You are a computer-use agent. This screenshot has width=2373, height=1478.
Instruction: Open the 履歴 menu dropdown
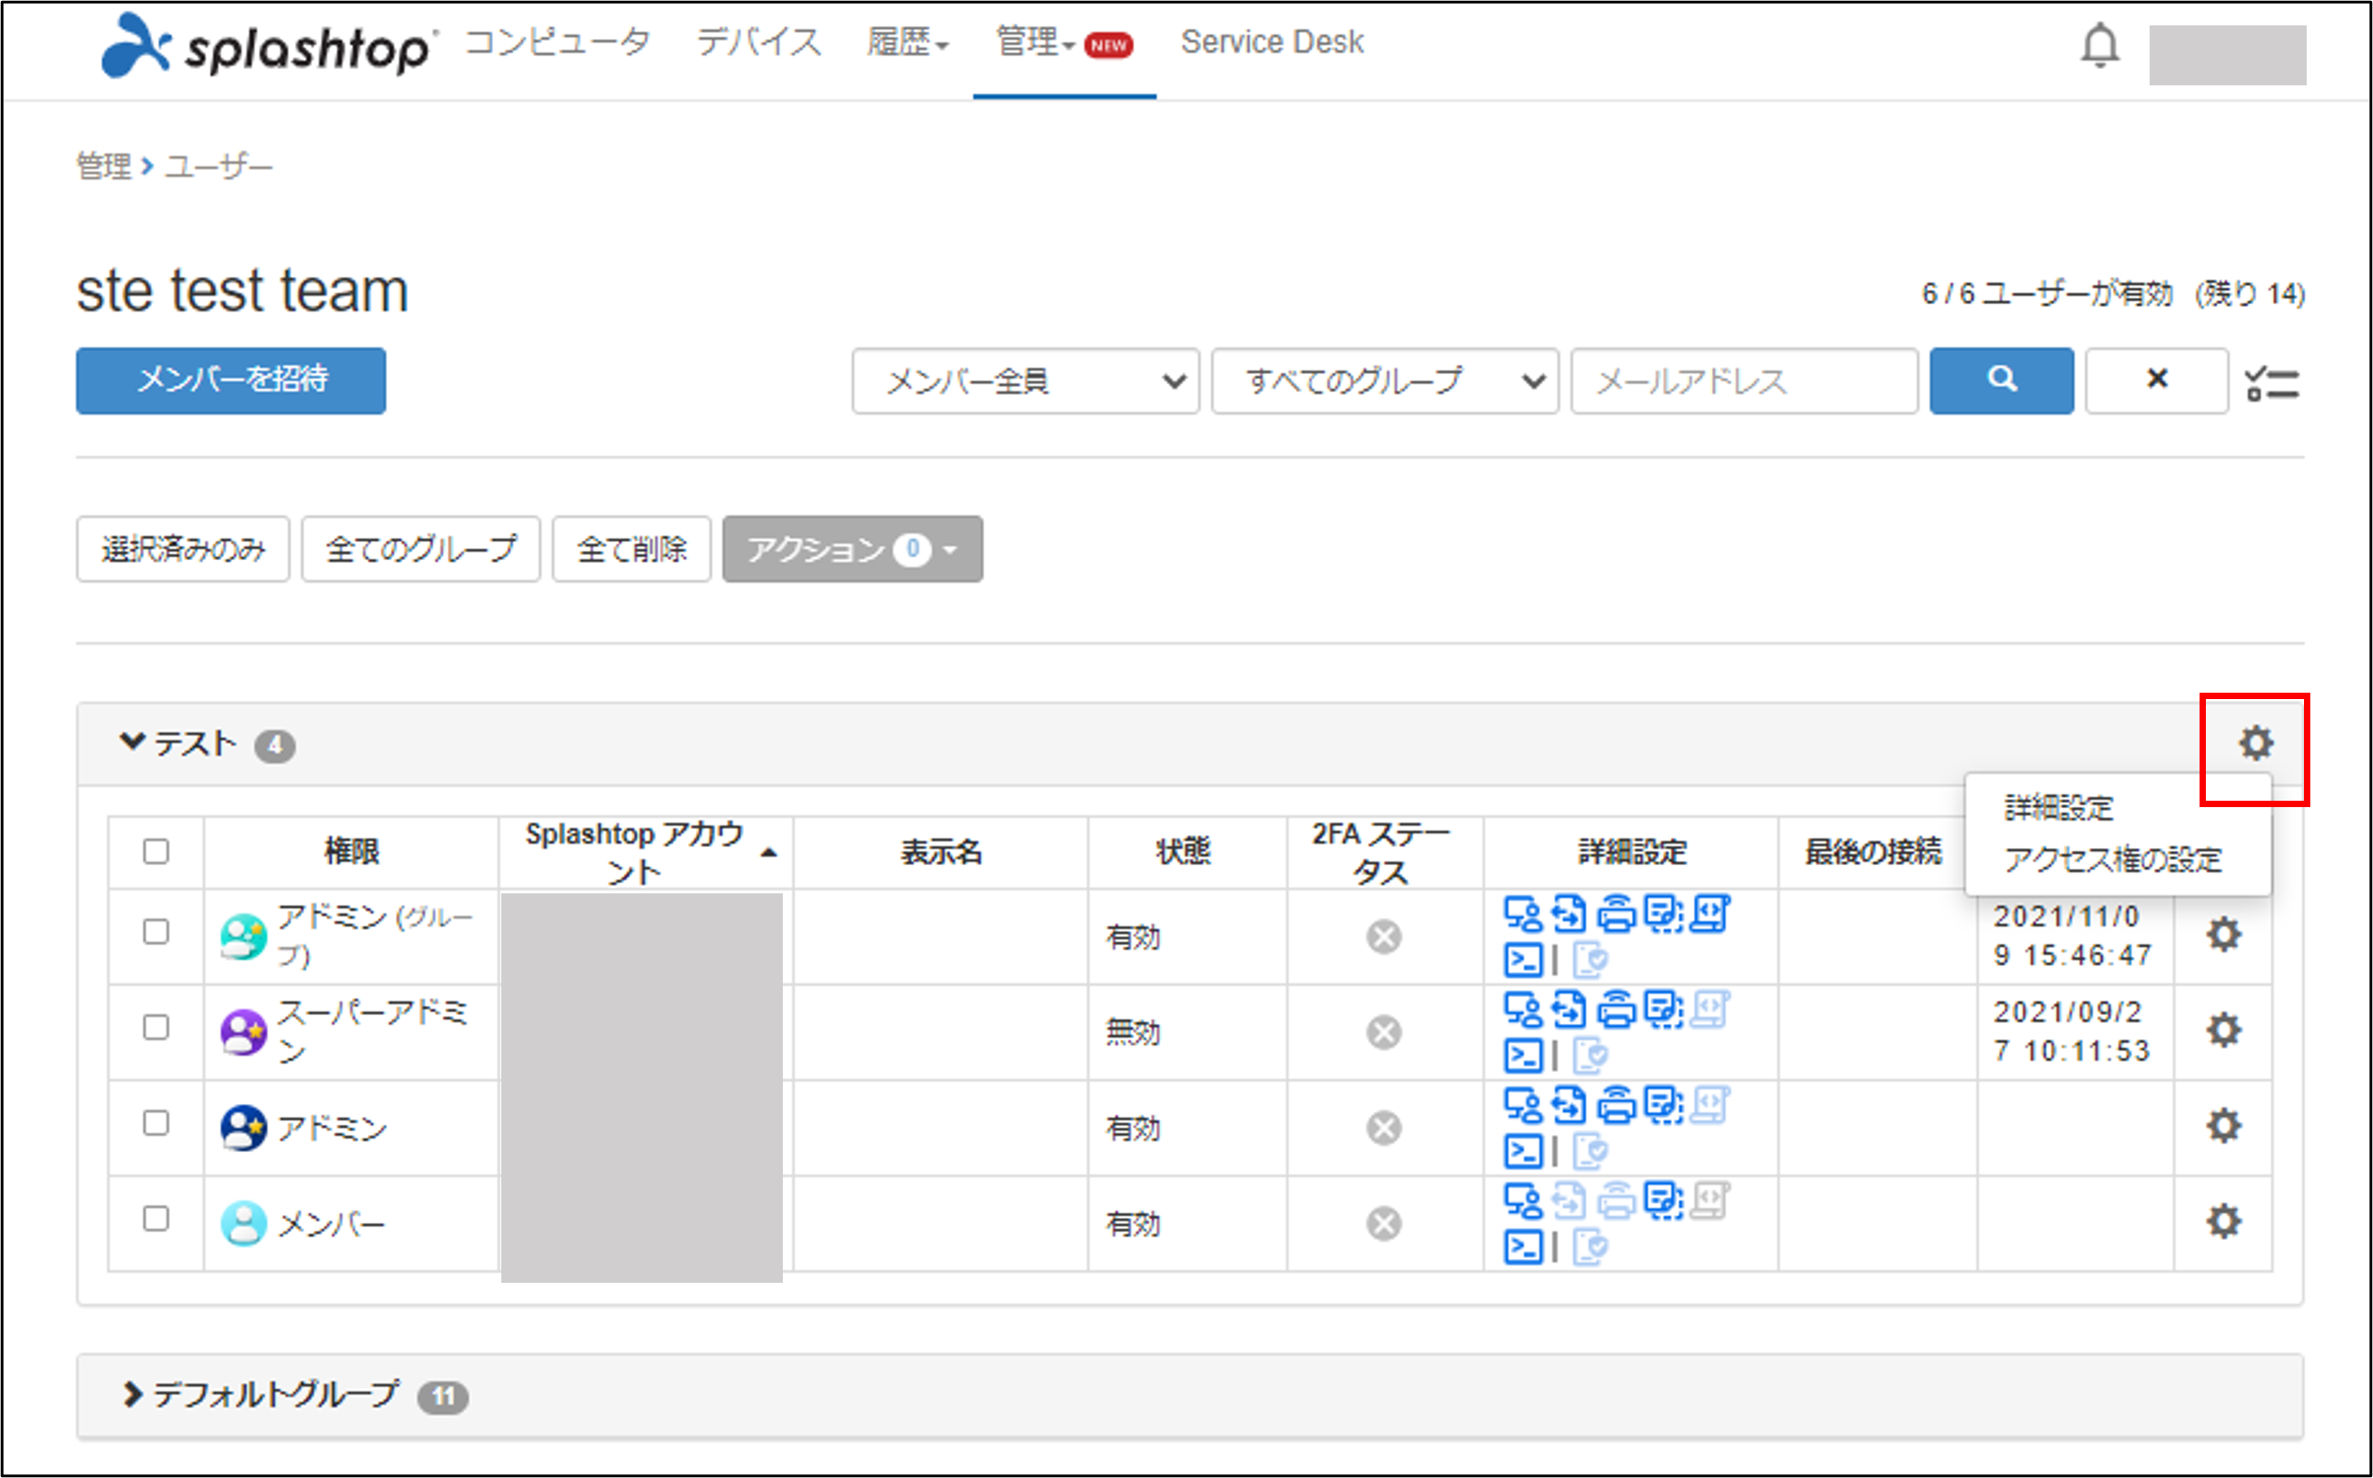click(x=907, y=43)
